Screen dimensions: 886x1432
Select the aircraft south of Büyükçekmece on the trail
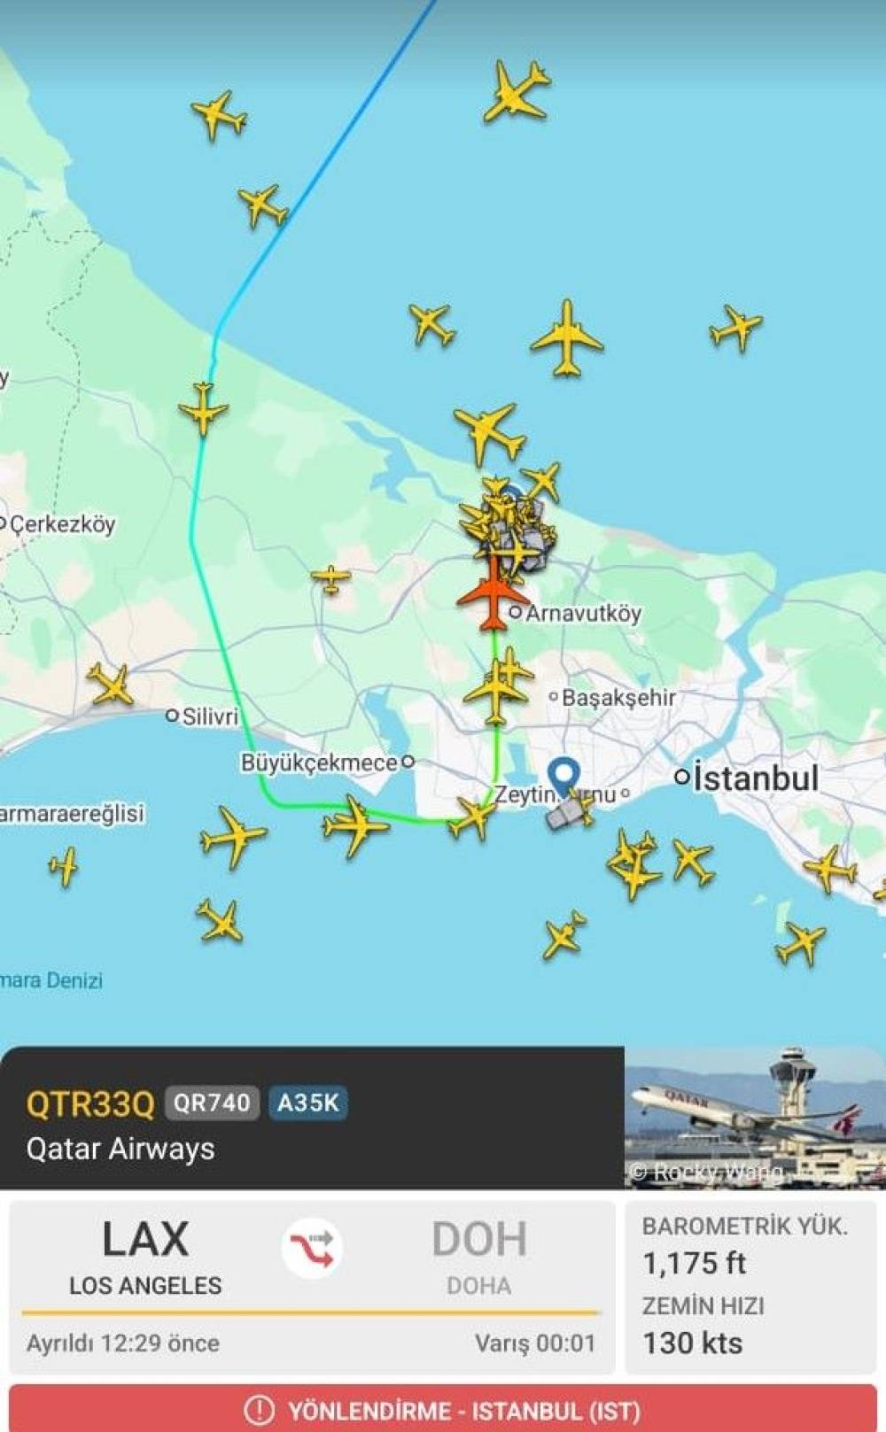355,826
